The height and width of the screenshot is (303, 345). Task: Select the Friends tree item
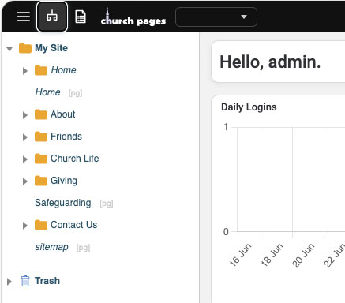pos(66,137)
